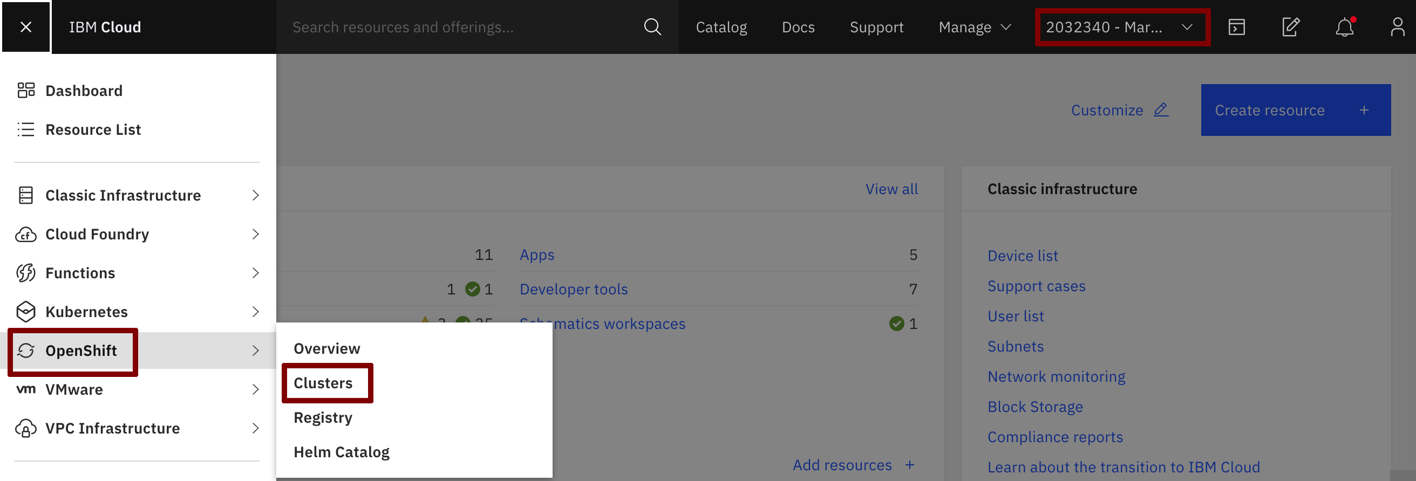Click the Create resource button

(1296, 110)
